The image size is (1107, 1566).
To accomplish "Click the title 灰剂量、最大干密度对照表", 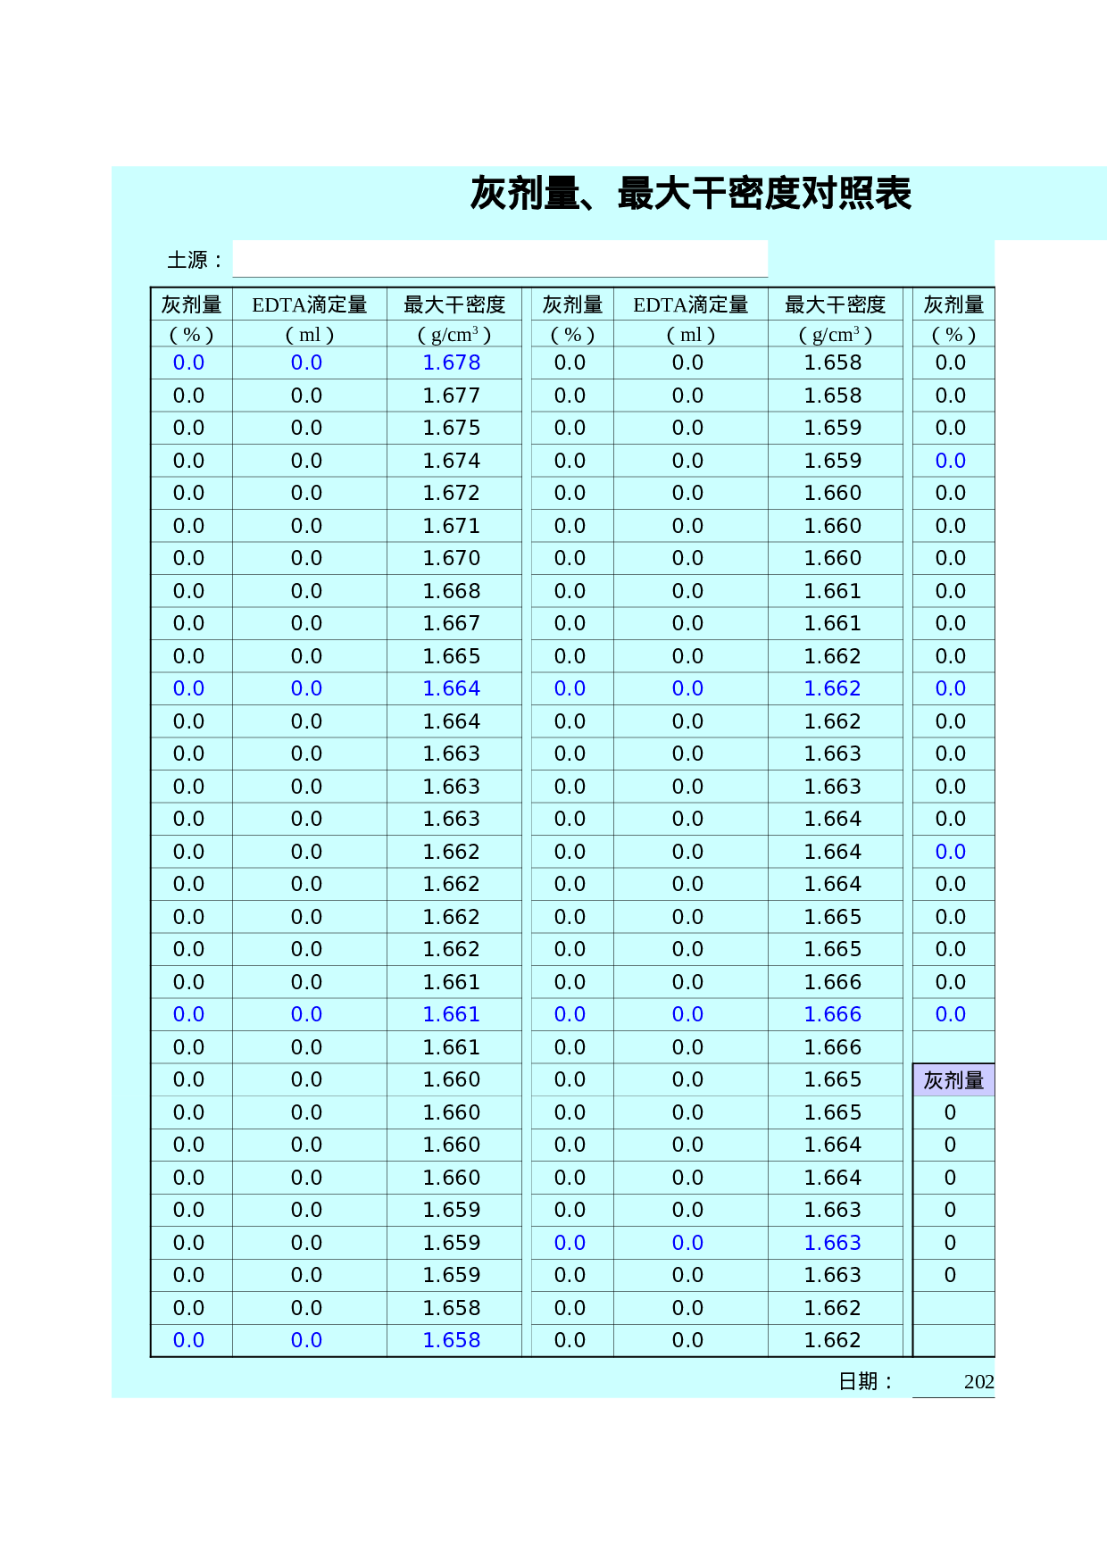I will coord(691,194).
